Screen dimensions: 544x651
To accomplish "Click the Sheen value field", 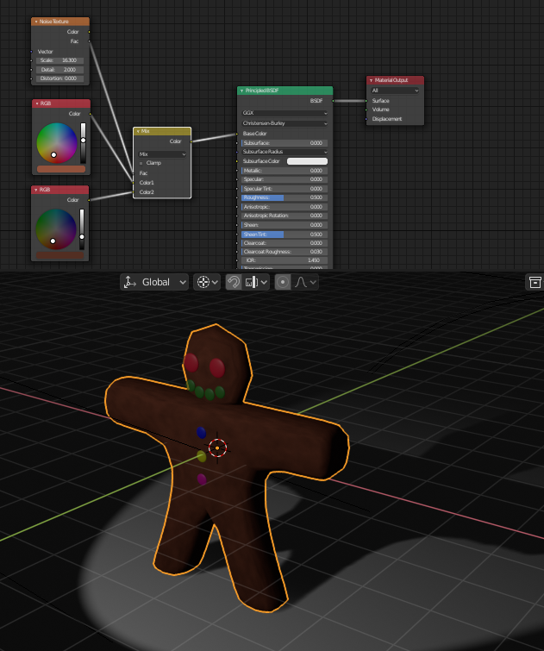I will point(285,224).
